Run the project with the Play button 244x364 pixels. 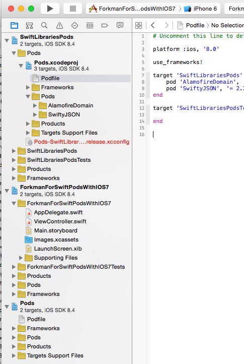(50, 9)
